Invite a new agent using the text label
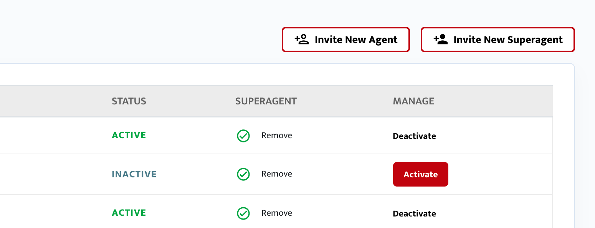595x228 pixels. tap(356, 40)
